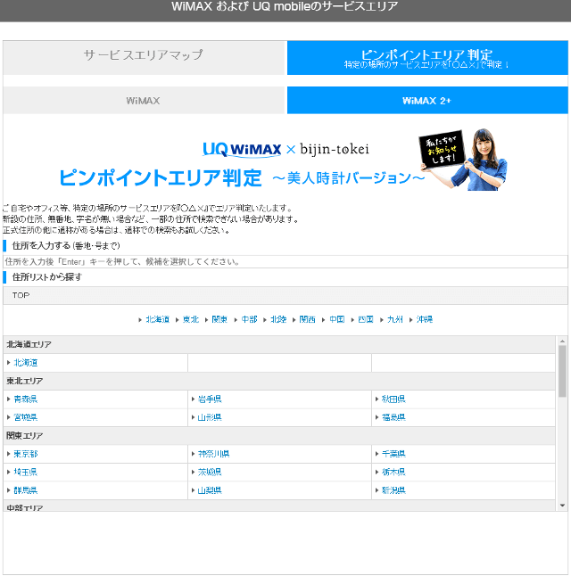
Task: Choose the WiMAX tab
Action: tap(145, 100)
